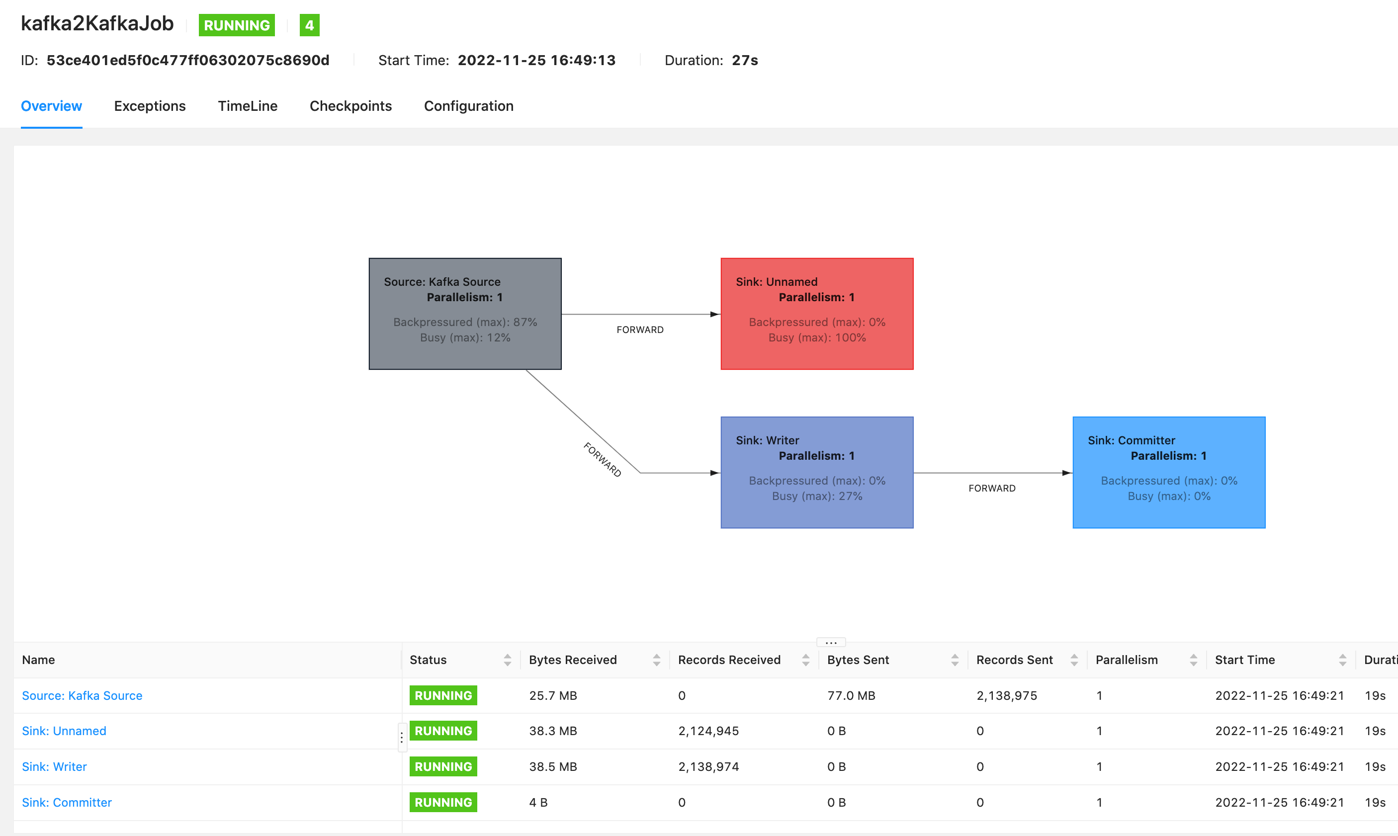This screenshot has height=836, width=1398.
Task: Sort by Records Received column arrows
Action: (x=805, y=660)
